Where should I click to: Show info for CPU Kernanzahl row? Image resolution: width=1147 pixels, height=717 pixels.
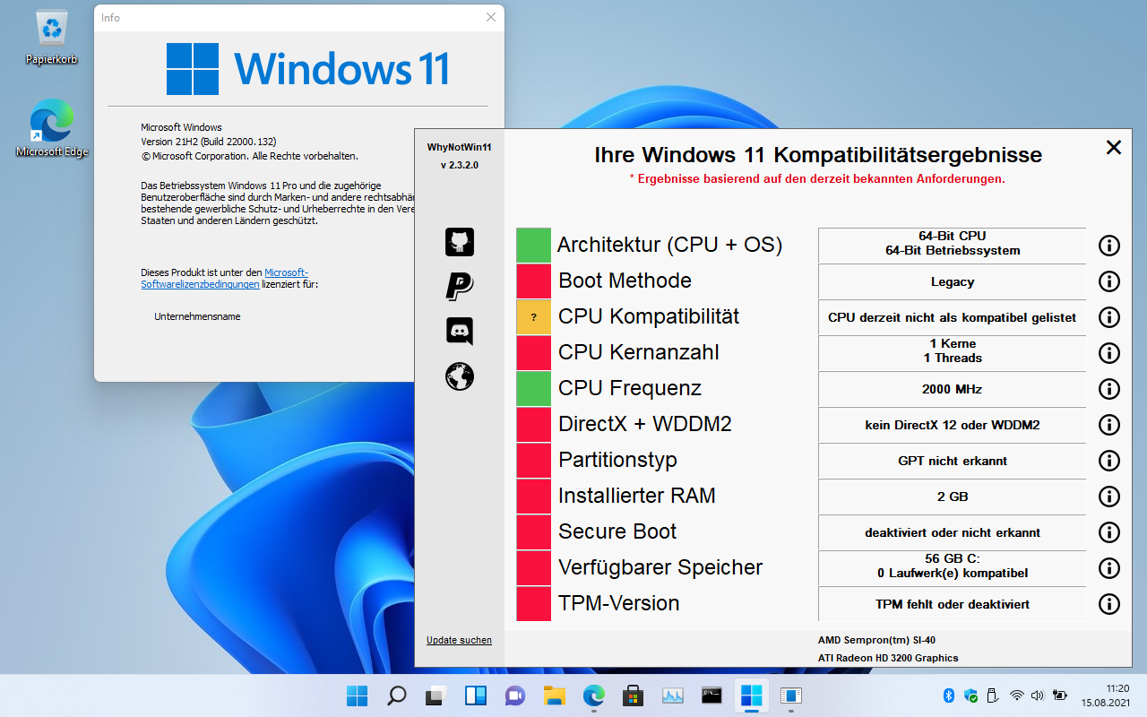pyautogui.click(x=1109, y=352)
